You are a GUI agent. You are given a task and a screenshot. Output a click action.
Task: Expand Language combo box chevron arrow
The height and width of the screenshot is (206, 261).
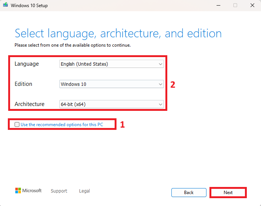(x=161, y=64)
